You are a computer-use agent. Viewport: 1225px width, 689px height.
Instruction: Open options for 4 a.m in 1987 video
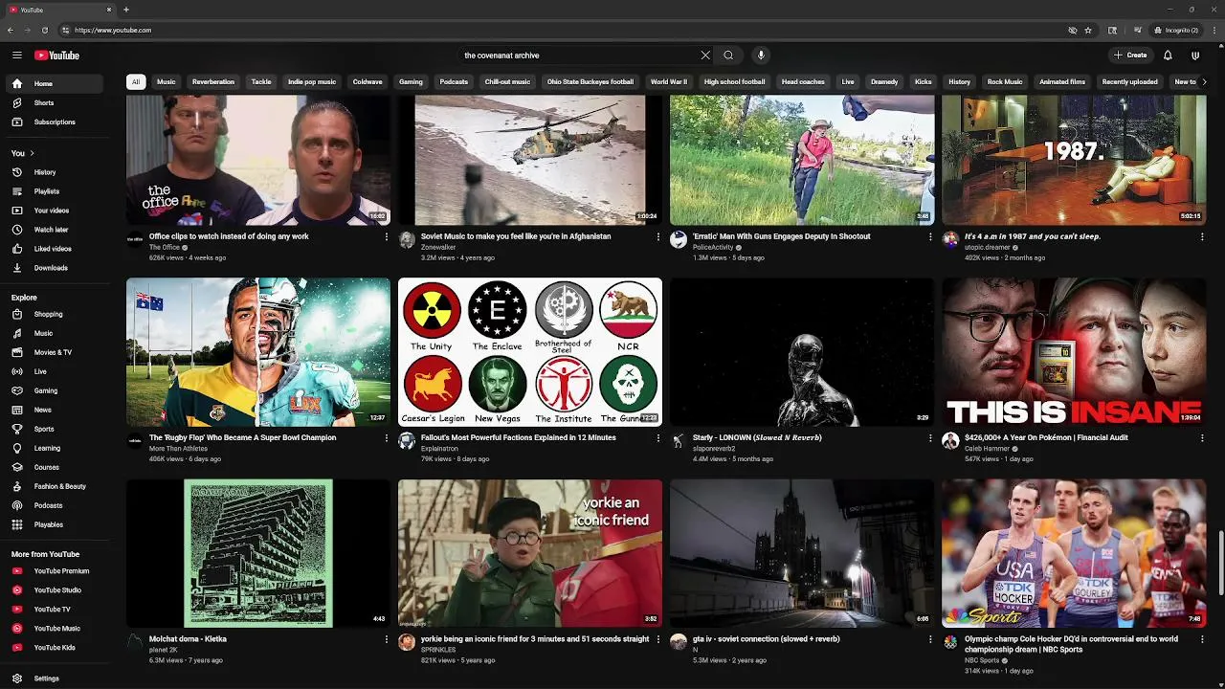click(x=1202, y=236)
